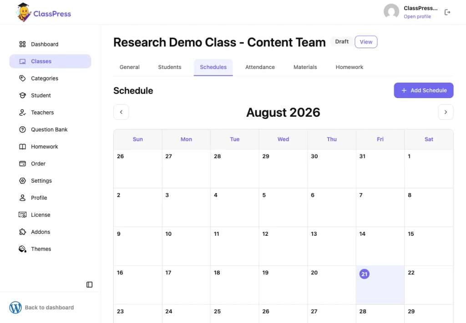Click calendar day 18

235,285
